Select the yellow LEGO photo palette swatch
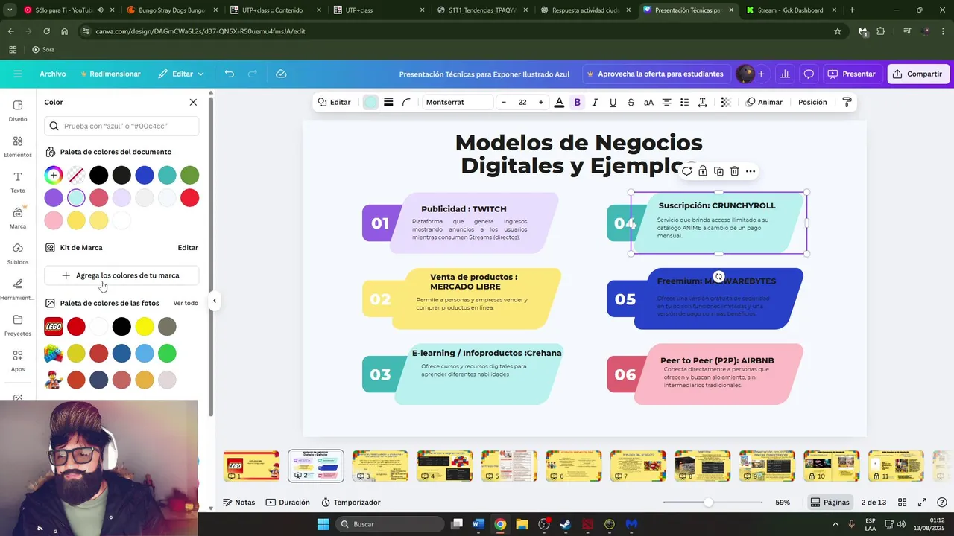This screenshot has width=954, height=536. coord(145,326)
